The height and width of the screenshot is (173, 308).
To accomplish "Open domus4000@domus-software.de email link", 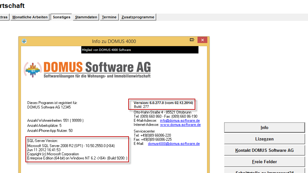I will click(174, 144).
